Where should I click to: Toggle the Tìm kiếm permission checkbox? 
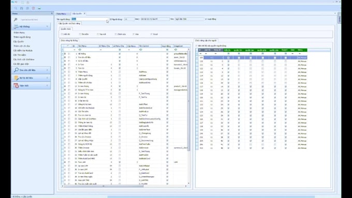[80, 34]
